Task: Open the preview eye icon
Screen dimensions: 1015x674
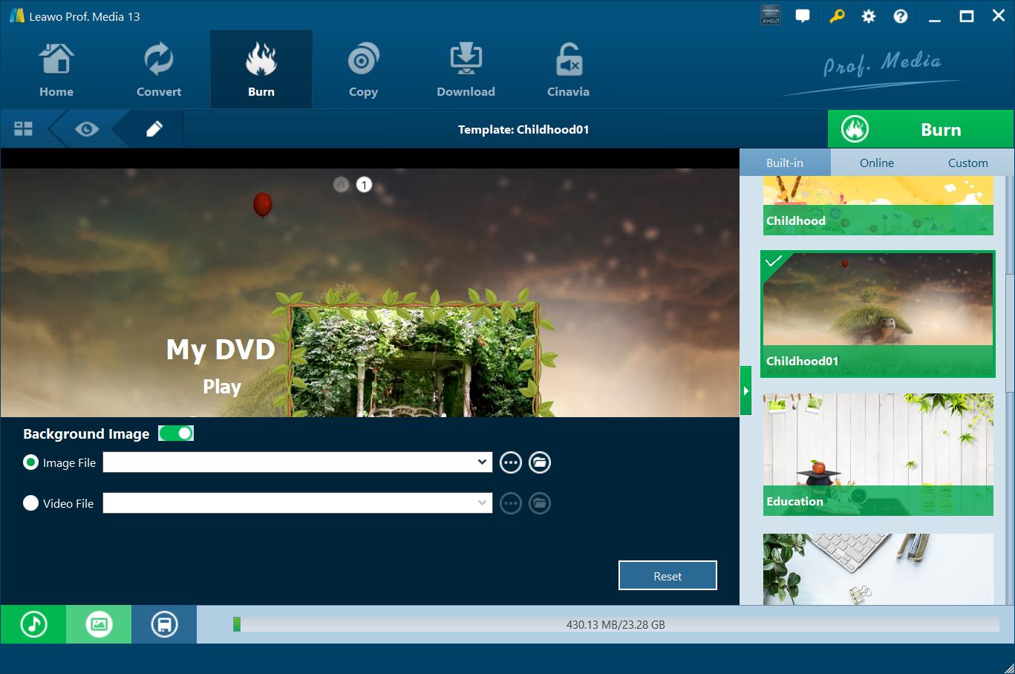Action: [87, 129]
